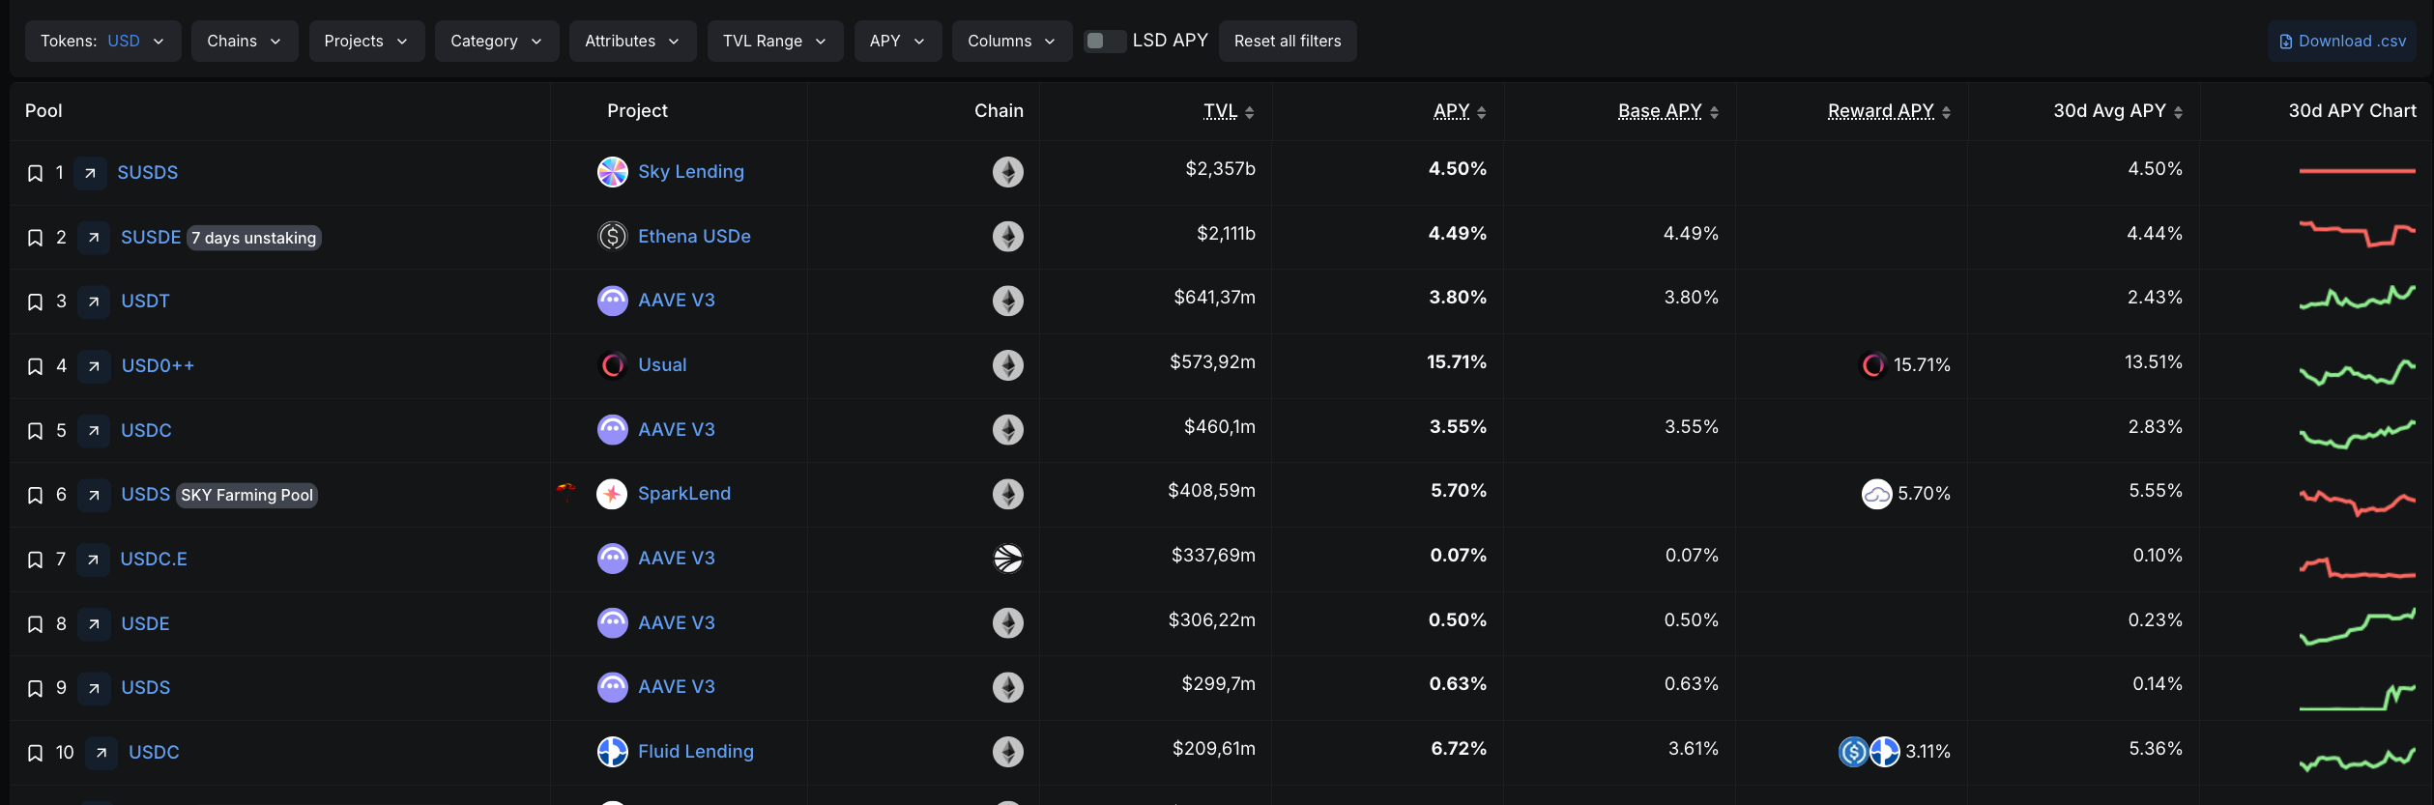Click the Ethena USDe project logo
2434x805 pixels.
[x=613, y=236]
